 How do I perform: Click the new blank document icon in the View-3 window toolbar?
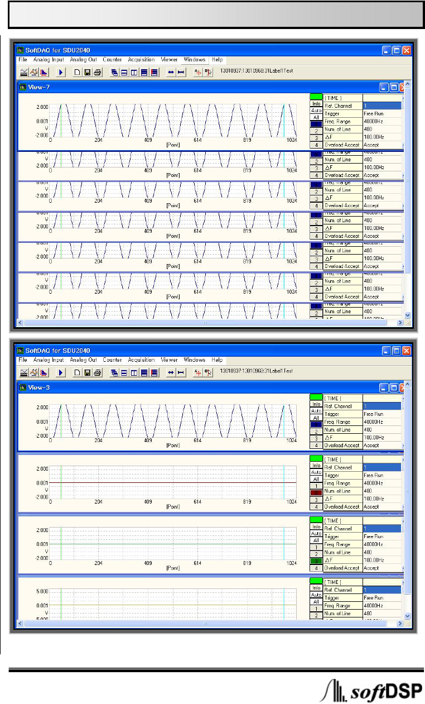point(78,372)
